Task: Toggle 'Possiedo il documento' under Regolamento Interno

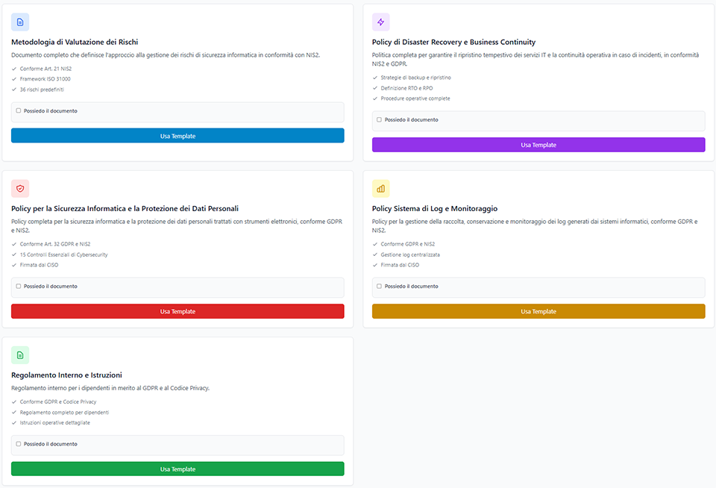Action: point(19,444)
